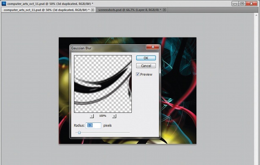Click OK in Gaussian Blur dialog

pyautogui.click(x=146, y=58)
